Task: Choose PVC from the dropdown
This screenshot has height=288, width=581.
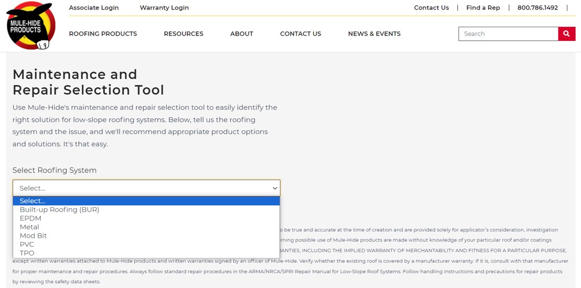Action: click(27, 245)
